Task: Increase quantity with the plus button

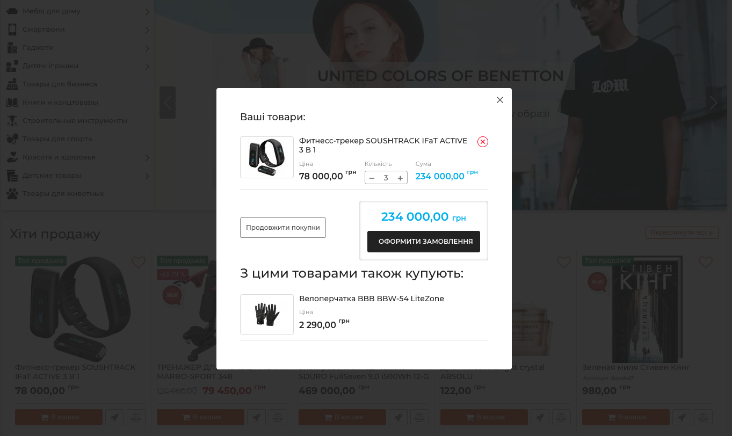Action: tap(400, 178)
